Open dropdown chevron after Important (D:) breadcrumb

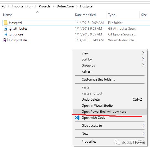(x=36, y=7)
